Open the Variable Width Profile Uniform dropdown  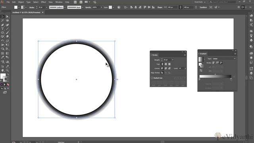65,7
